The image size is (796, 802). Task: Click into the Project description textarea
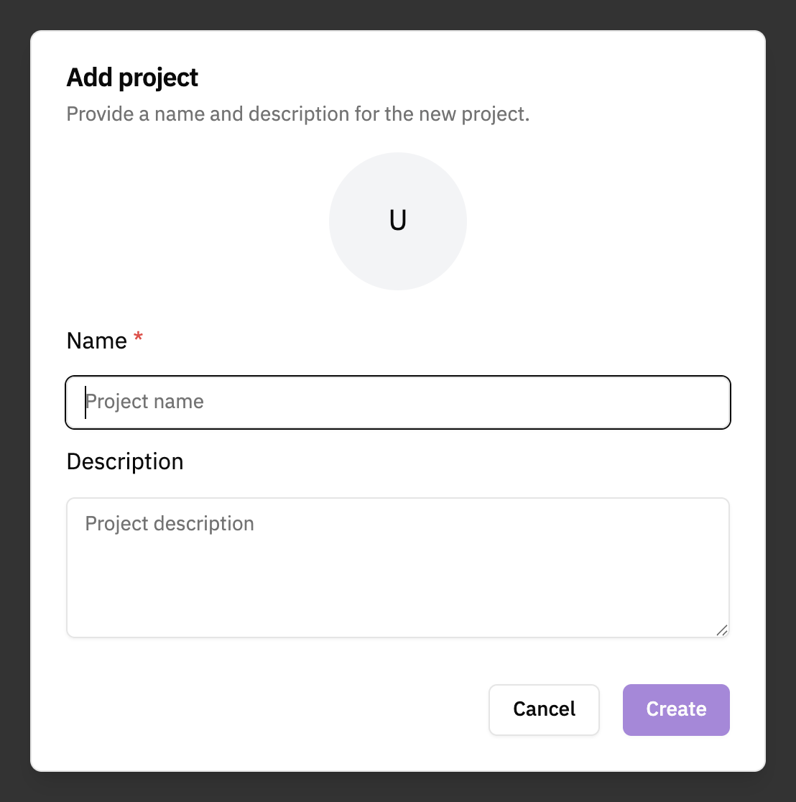[397, 568]
